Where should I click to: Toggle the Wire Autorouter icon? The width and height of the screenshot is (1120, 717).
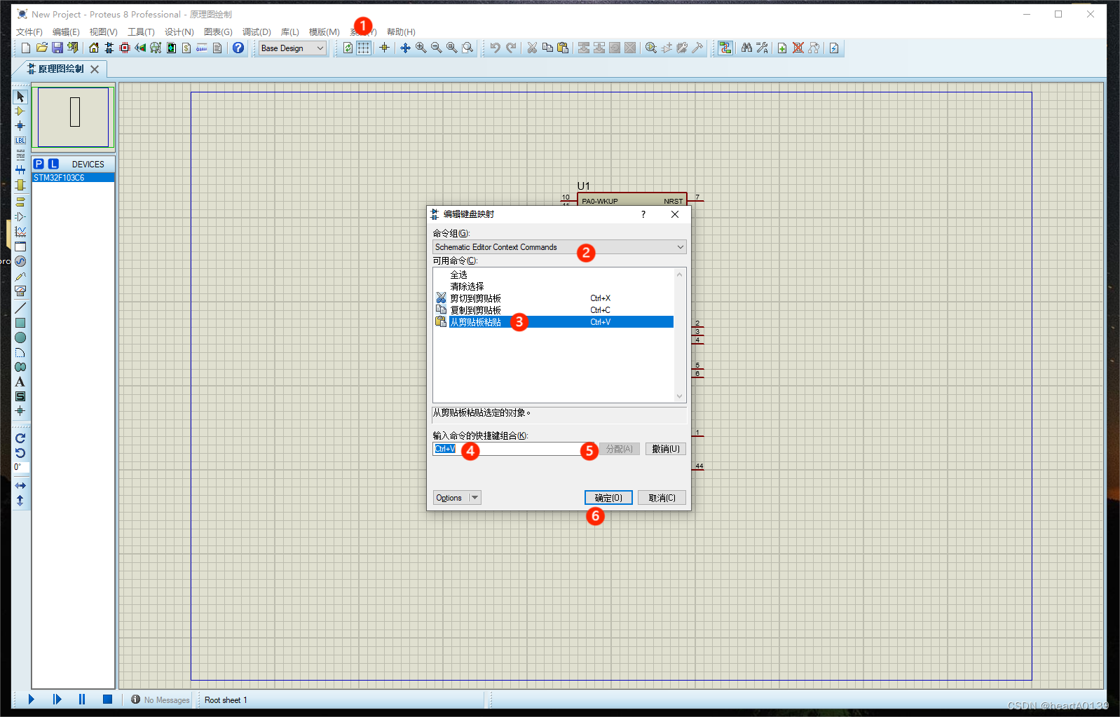[x=725, y=48]
